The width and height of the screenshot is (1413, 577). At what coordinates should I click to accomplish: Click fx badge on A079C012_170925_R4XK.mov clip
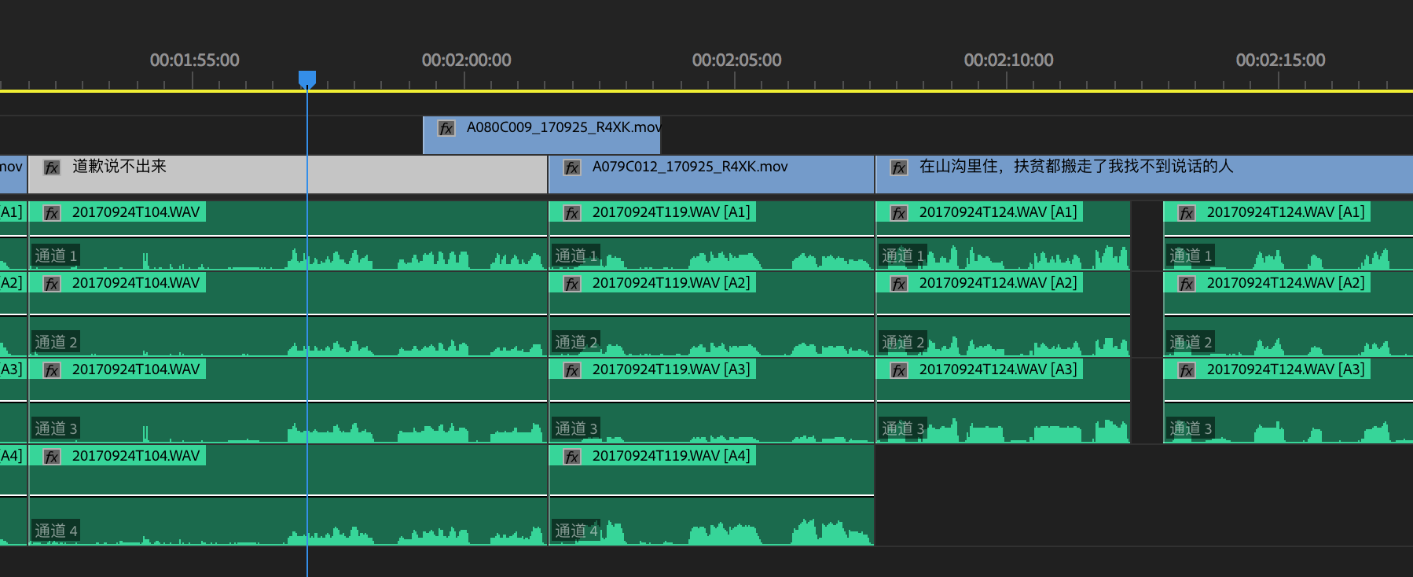(x=572, y=167)
